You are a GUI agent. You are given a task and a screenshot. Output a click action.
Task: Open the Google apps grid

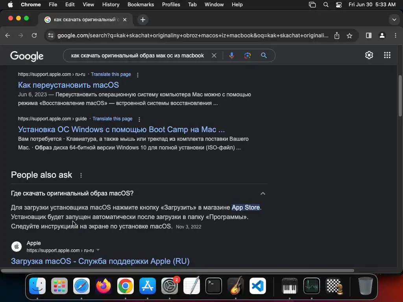(387, 55)
